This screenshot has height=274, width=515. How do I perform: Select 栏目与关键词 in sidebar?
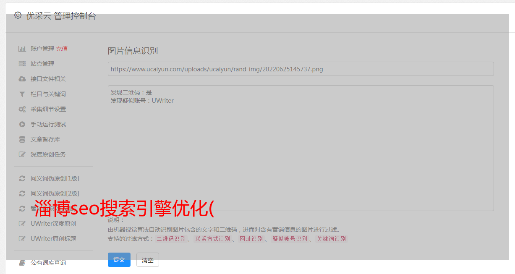click(48, 94)
